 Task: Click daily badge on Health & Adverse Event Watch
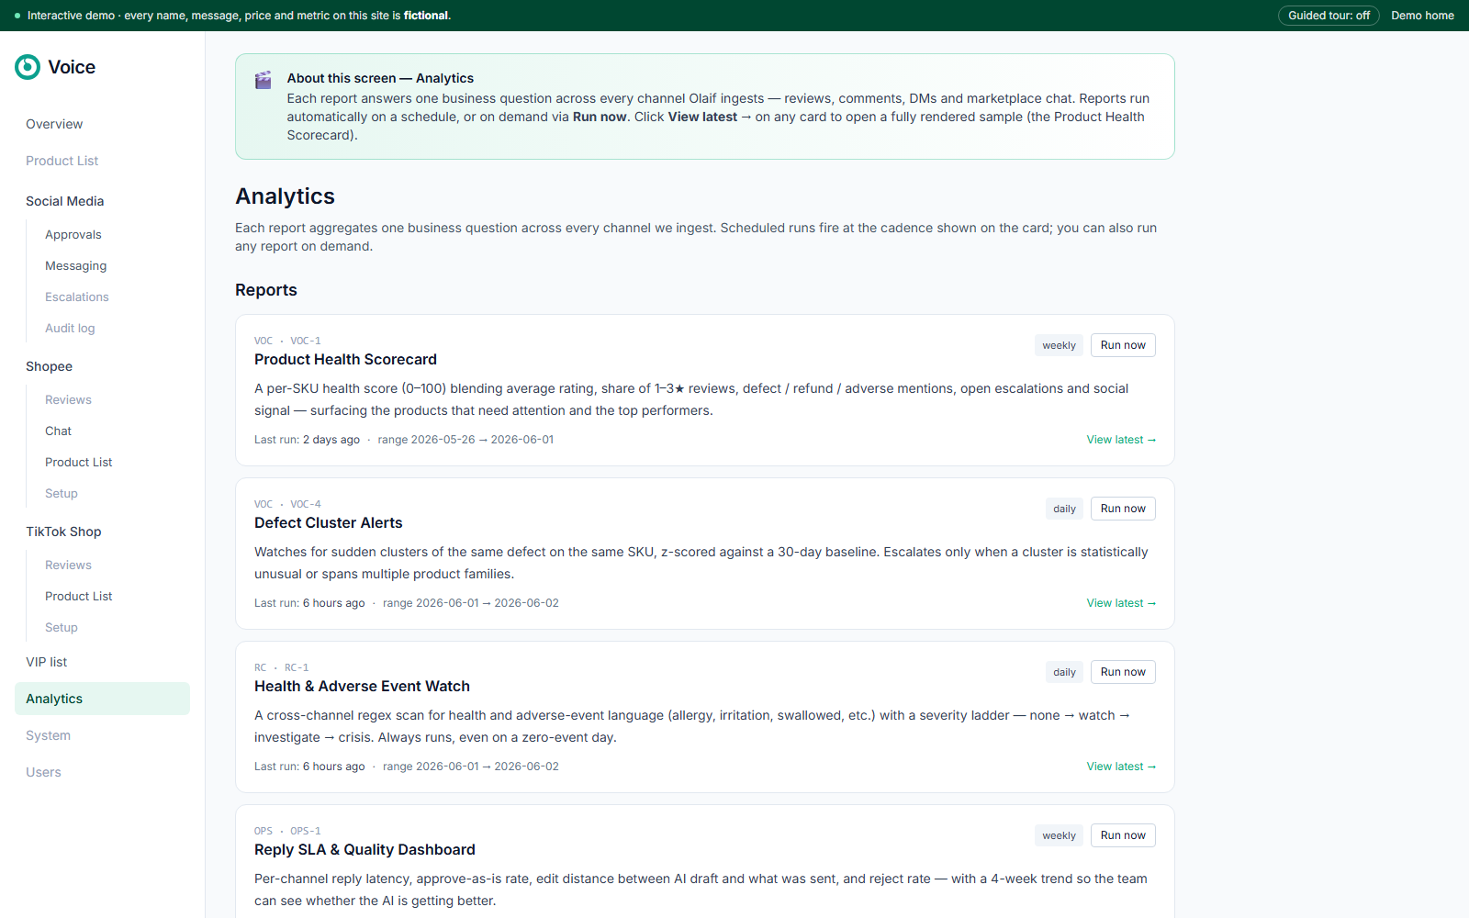click(x=1064, y=672)
